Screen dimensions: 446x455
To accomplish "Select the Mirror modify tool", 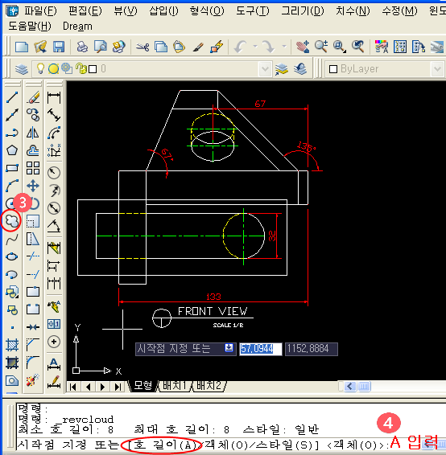I will pyautogui.click(x=33, y=133).
